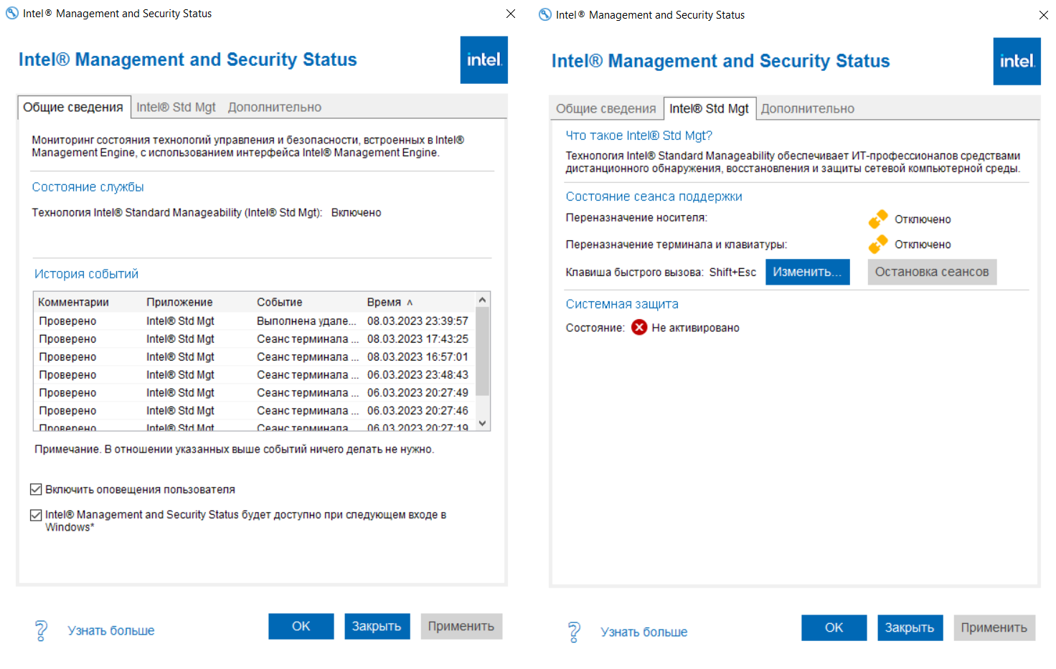Open 'Общие сведения' tab in left window

(x=73, y=107)
